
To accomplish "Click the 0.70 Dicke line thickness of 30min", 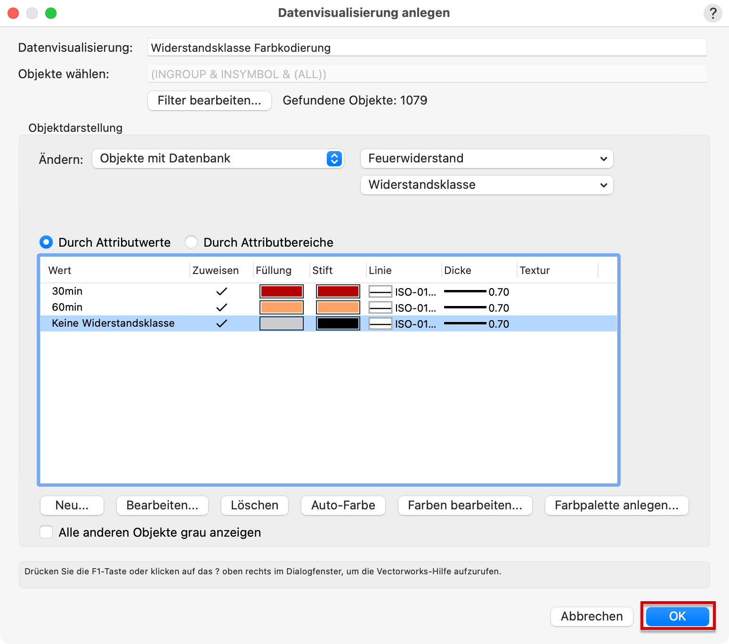I will coord(477,292).
